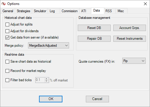Turn on Filter bad ticks checkbox

(7, 80)
